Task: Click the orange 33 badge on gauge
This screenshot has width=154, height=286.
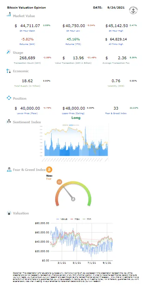Action: click(59, 182)
